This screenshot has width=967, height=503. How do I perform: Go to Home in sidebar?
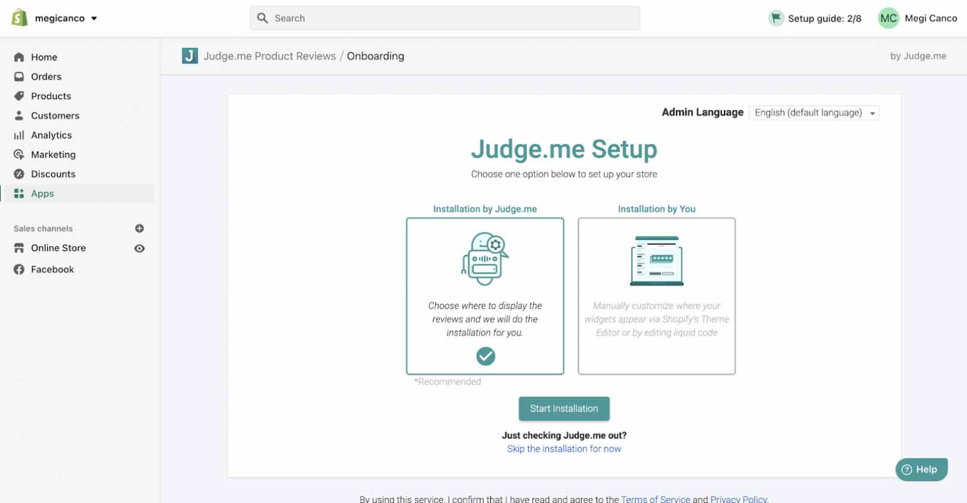(44, 57)
